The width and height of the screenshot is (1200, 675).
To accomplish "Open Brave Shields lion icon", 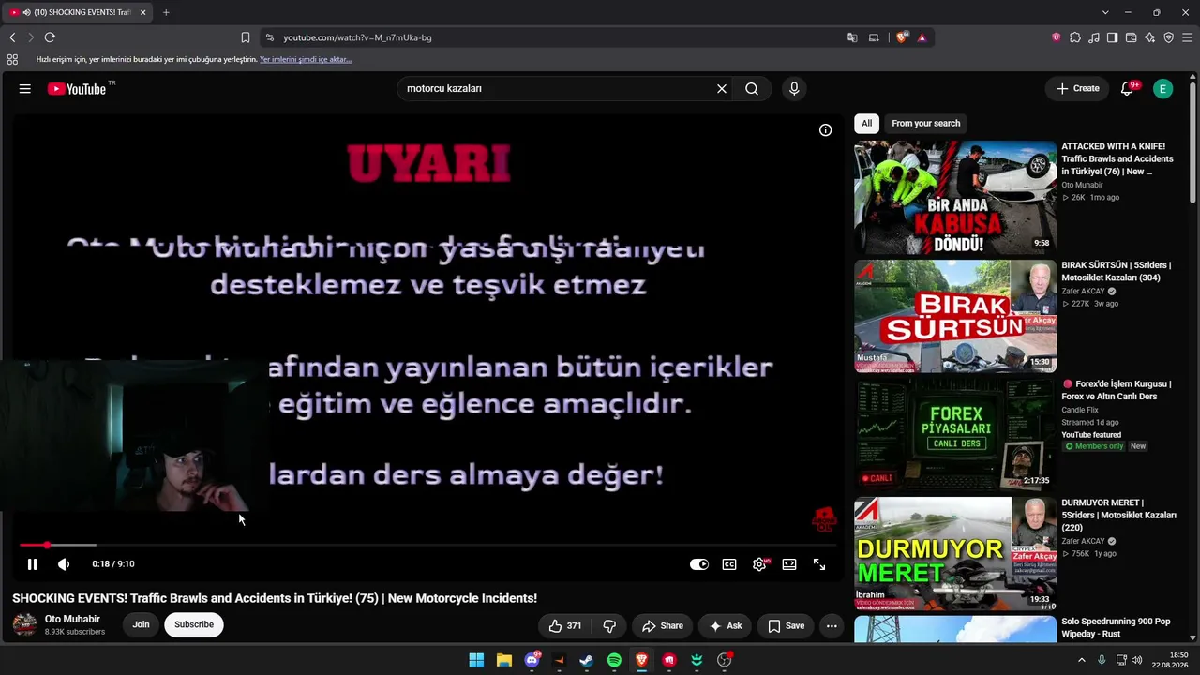I will click(902, 37).
